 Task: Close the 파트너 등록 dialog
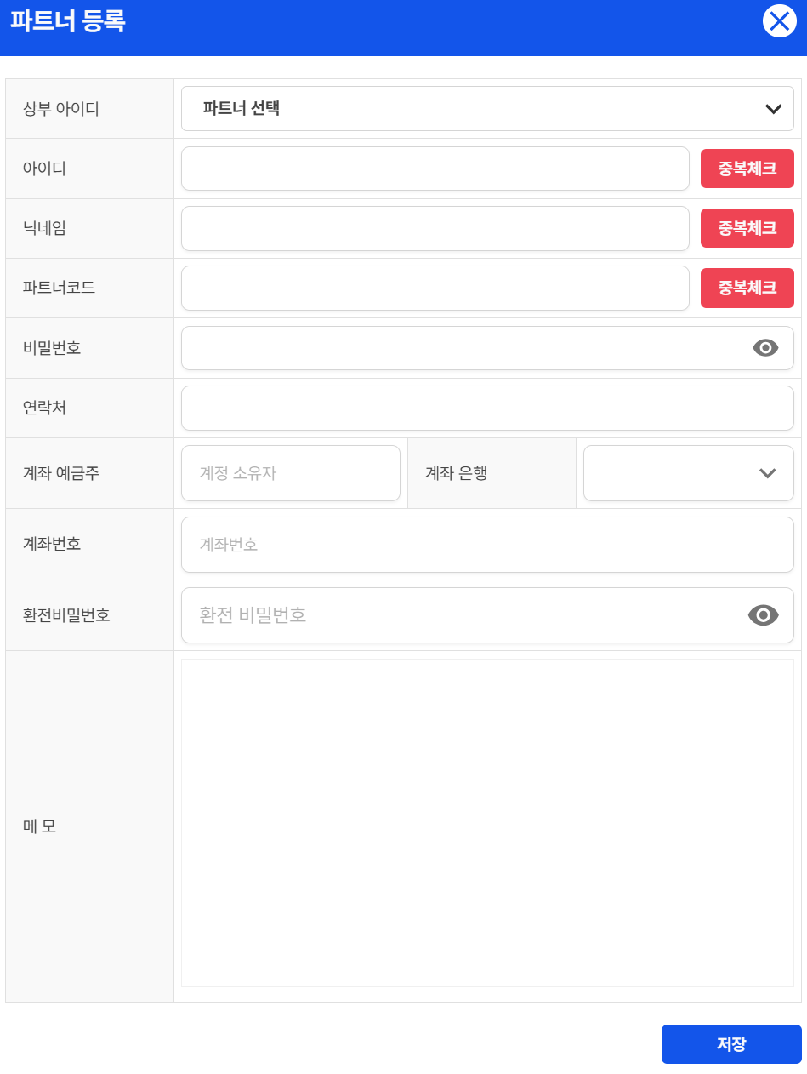pos(779,20)
